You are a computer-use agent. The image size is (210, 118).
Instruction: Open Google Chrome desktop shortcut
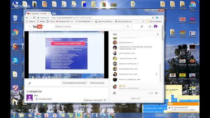(x=15, y=34)
